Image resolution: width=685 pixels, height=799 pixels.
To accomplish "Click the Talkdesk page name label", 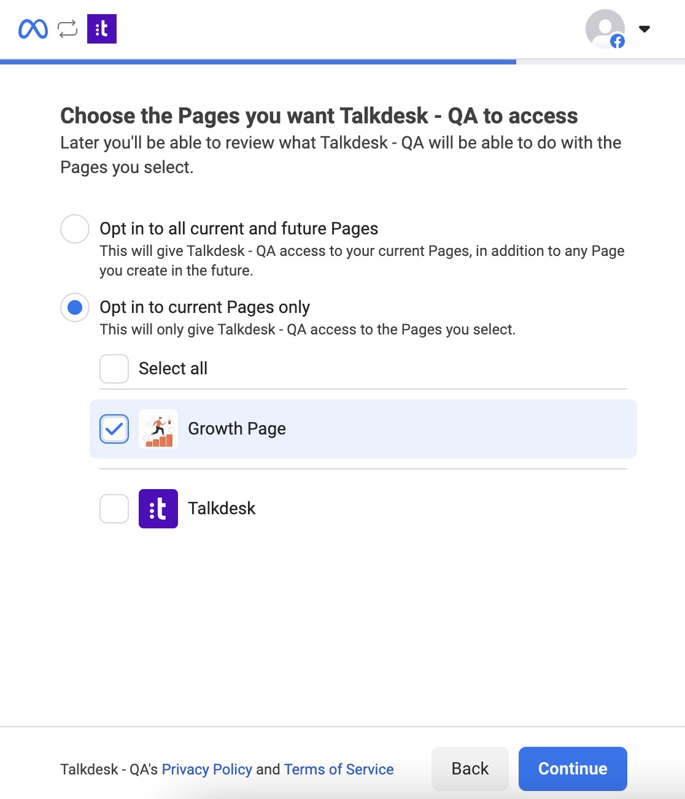I will [222, 509].
